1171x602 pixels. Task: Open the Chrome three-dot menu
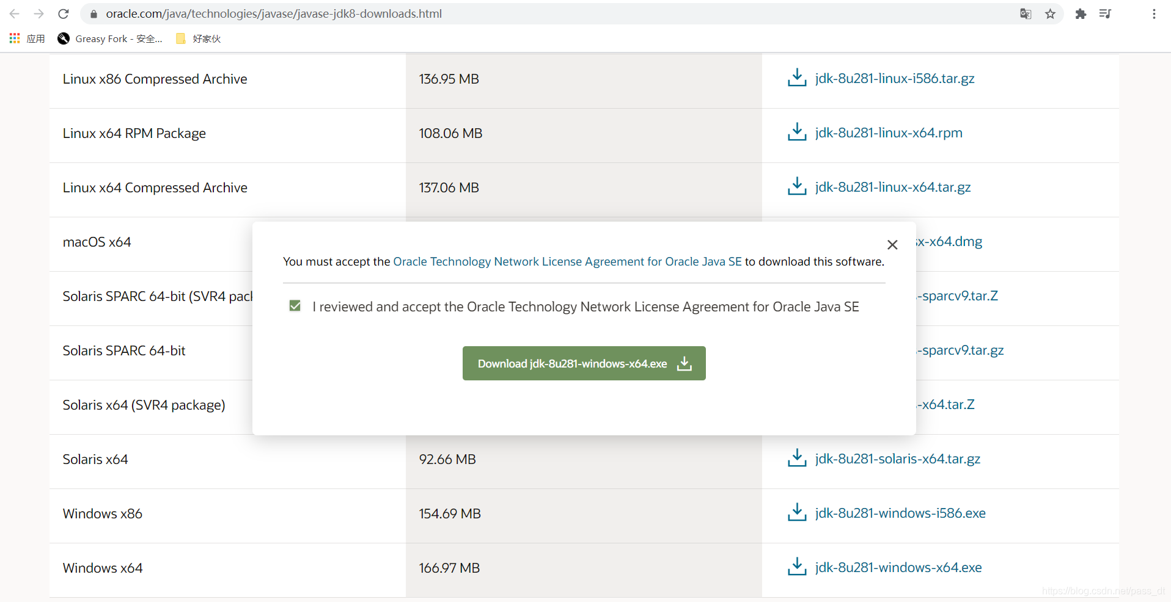[1154, 13]
